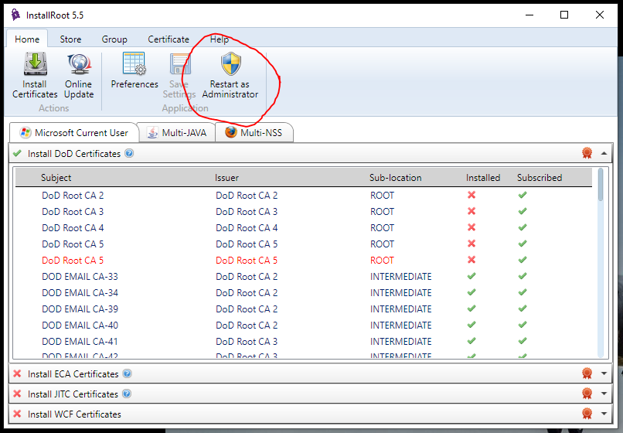Viewport: 623px width, 433px height.
Task: Click Installed red X for DoD Root CA 2
Action: (x=472, y=195)
